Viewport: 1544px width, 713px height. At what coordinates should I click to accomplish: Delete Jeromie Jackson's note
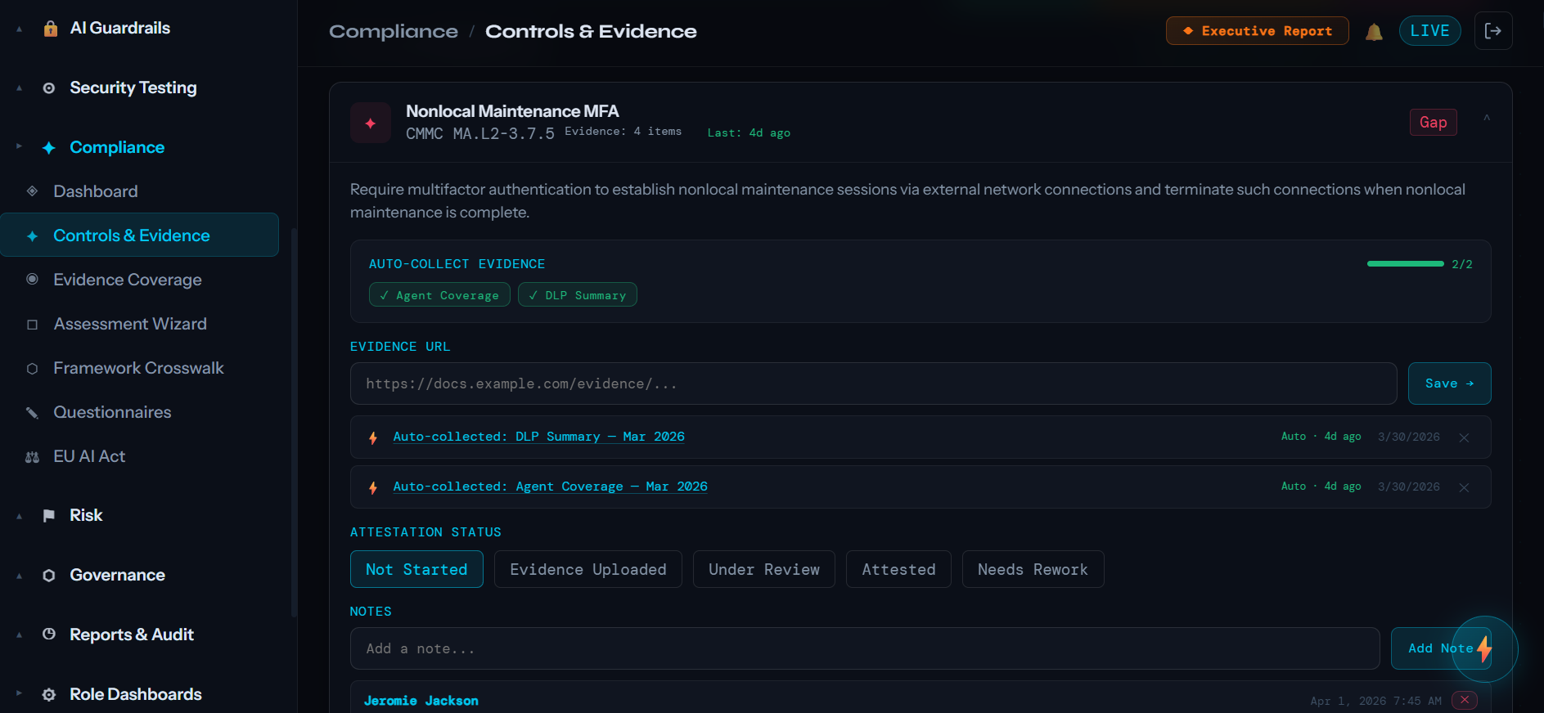click(x=1465, y=700)
